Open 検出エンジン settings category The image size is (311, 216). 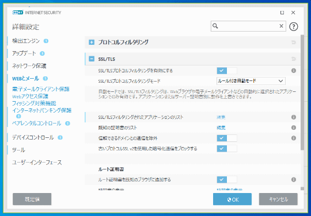click(x=26, y=41)
